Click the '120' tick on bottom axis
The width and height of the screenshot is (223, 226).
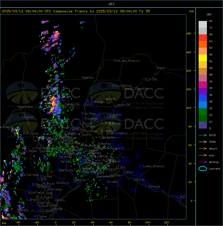click(x=166, y=222)
